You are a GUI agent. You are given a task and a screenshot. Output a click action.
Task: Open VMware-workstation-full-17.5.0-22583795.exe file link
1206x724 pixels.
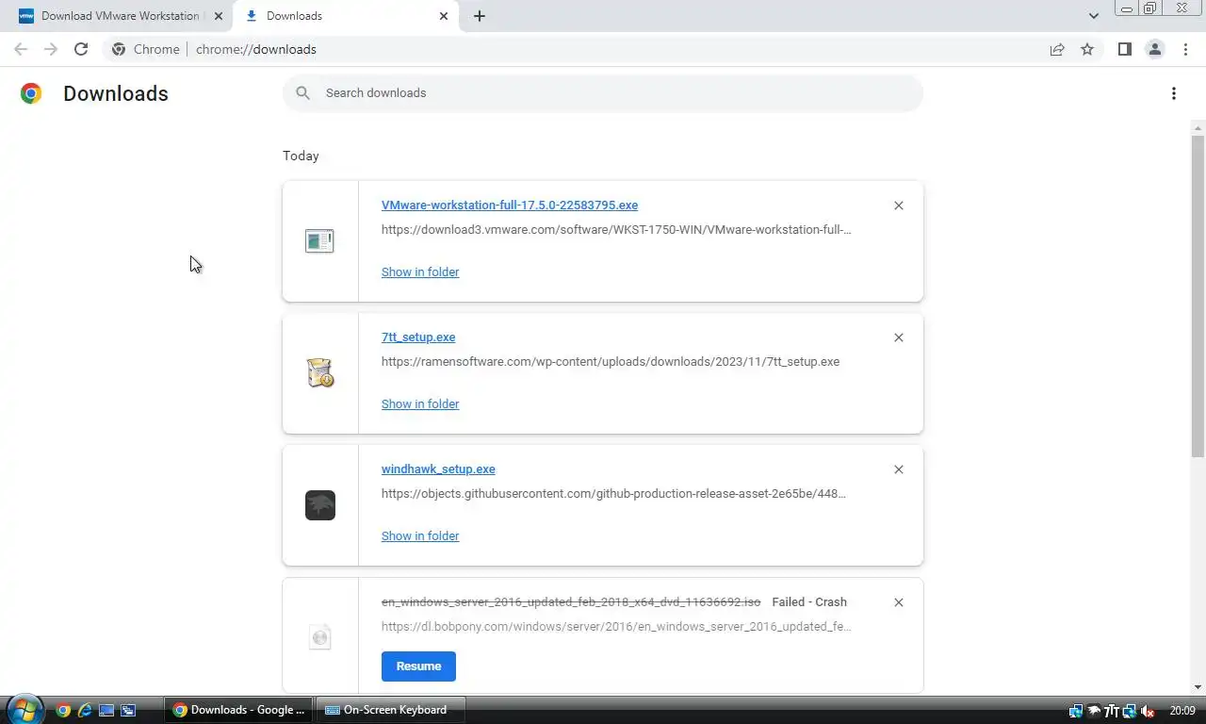[x=510, y=206]
